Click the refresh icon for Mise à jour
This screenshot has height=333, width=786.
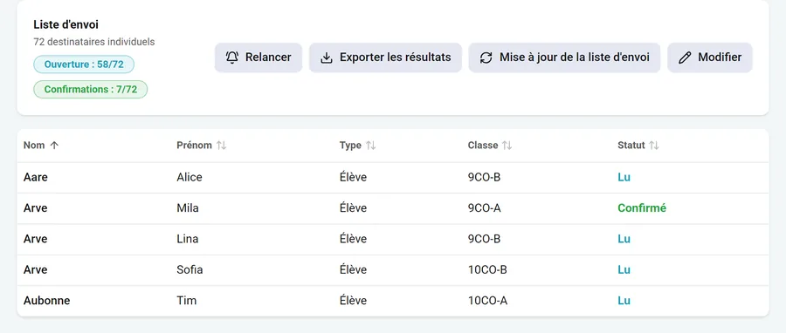486,58
